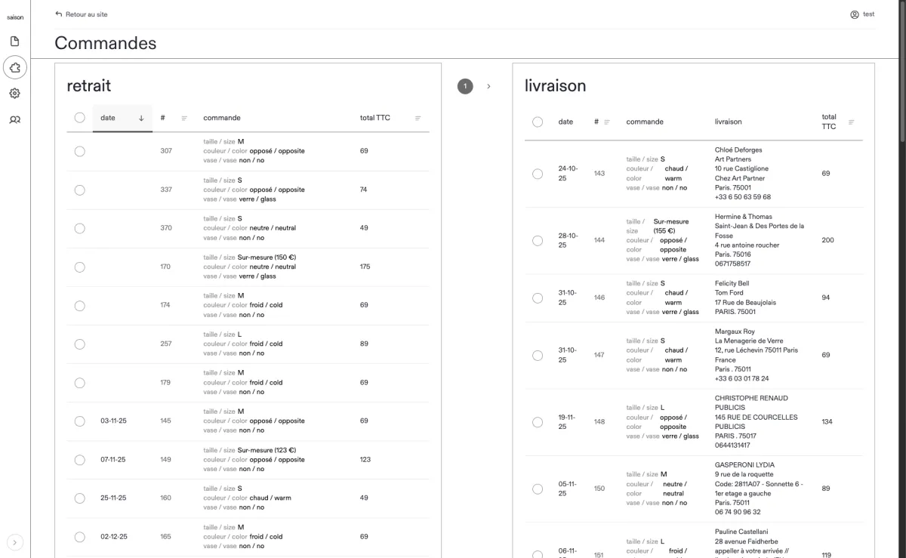Open the documents page icon in sidebar
This screenshot has width=906, height=558.
click(14, 42)
